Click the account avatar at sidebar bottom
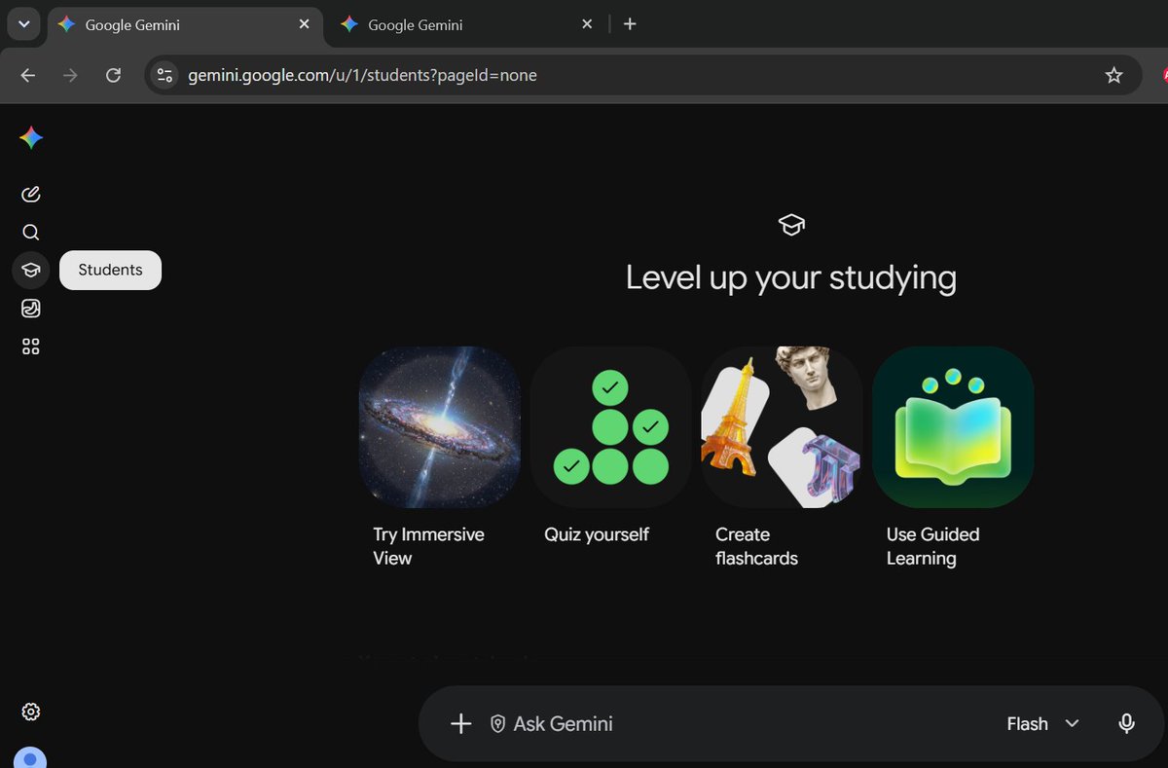 (31, 758)
